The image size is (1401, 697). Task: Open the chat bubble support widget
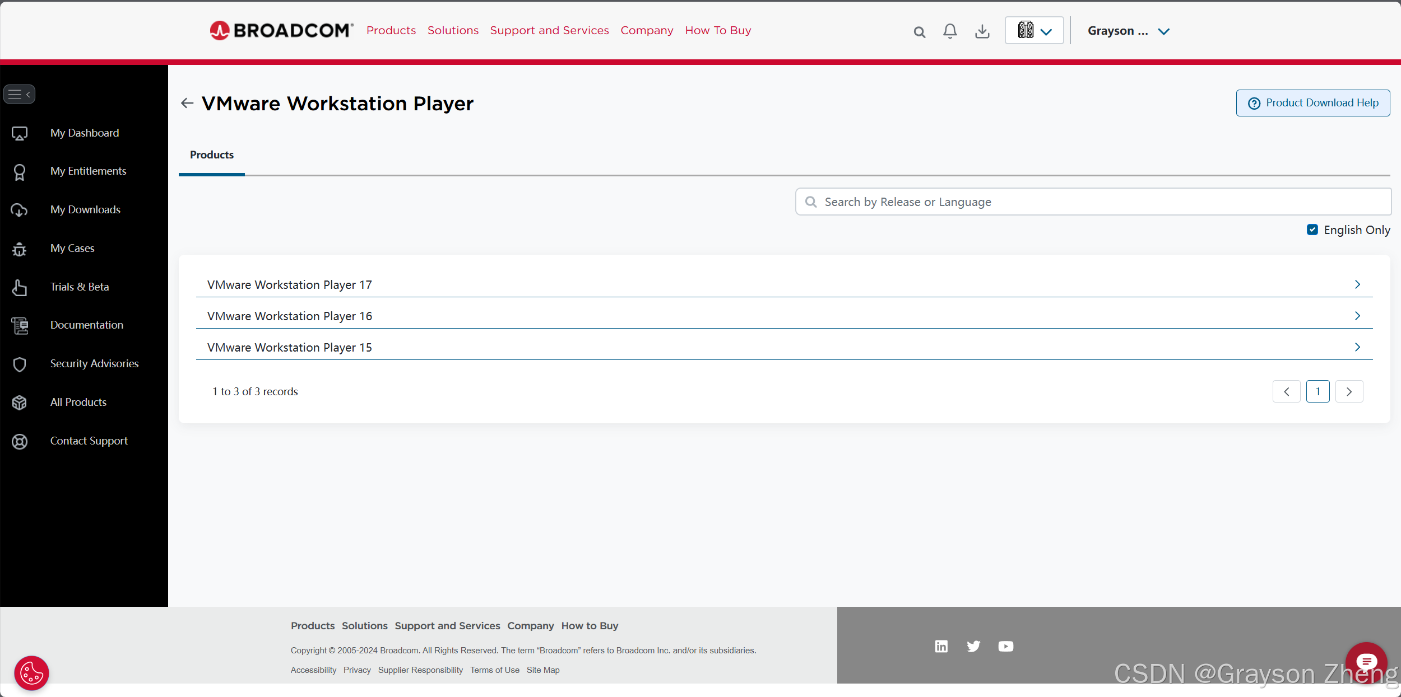[x=1366, y=662]
